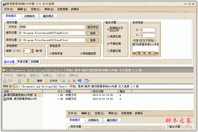
Task: Click folder icon in Explorer title bar
Action: (x=4, y=70)
